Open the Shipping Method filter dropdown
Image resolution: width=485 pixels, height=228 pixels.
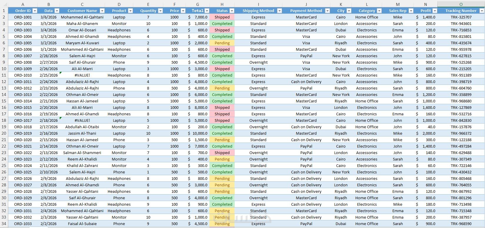[279, 11]
